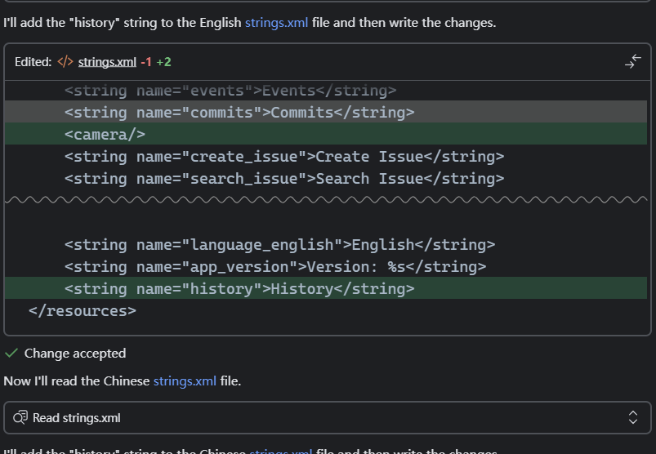Select the commits string line

point(326,112)
